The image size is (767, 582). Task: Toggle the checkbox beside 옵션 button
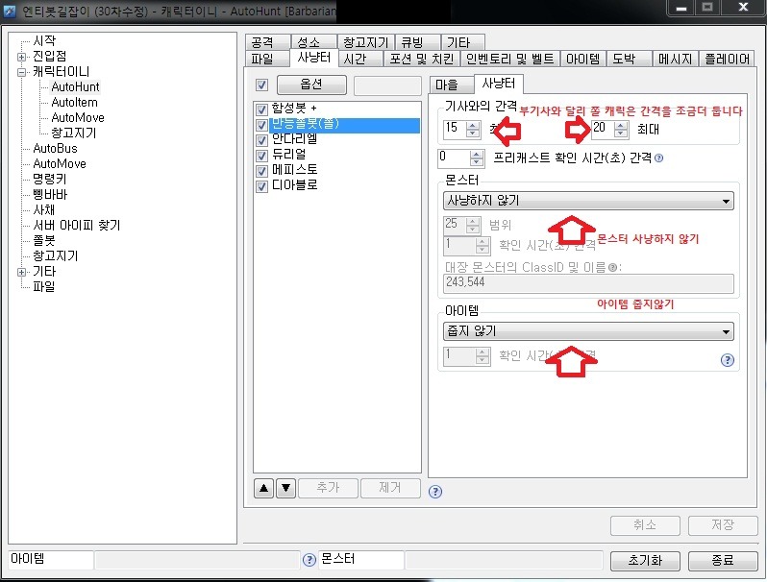click(x=261, y=85)
